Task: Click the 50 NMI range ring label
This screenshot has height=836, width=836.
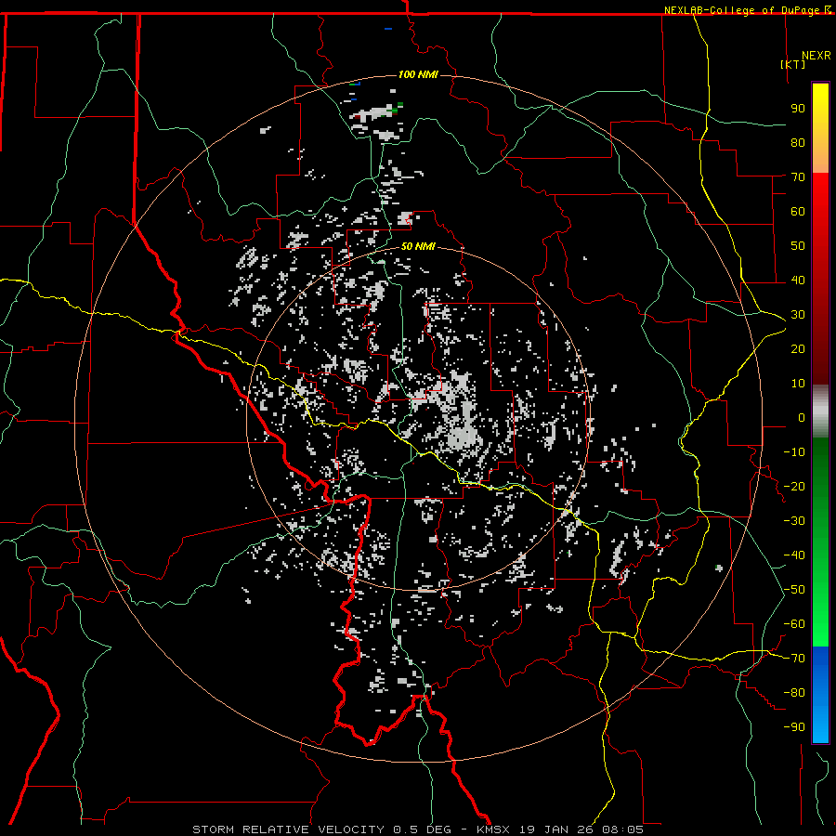Action: 418,246
